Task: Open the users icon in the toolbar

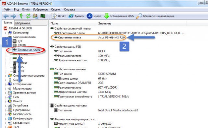Action: coord(35,16)
